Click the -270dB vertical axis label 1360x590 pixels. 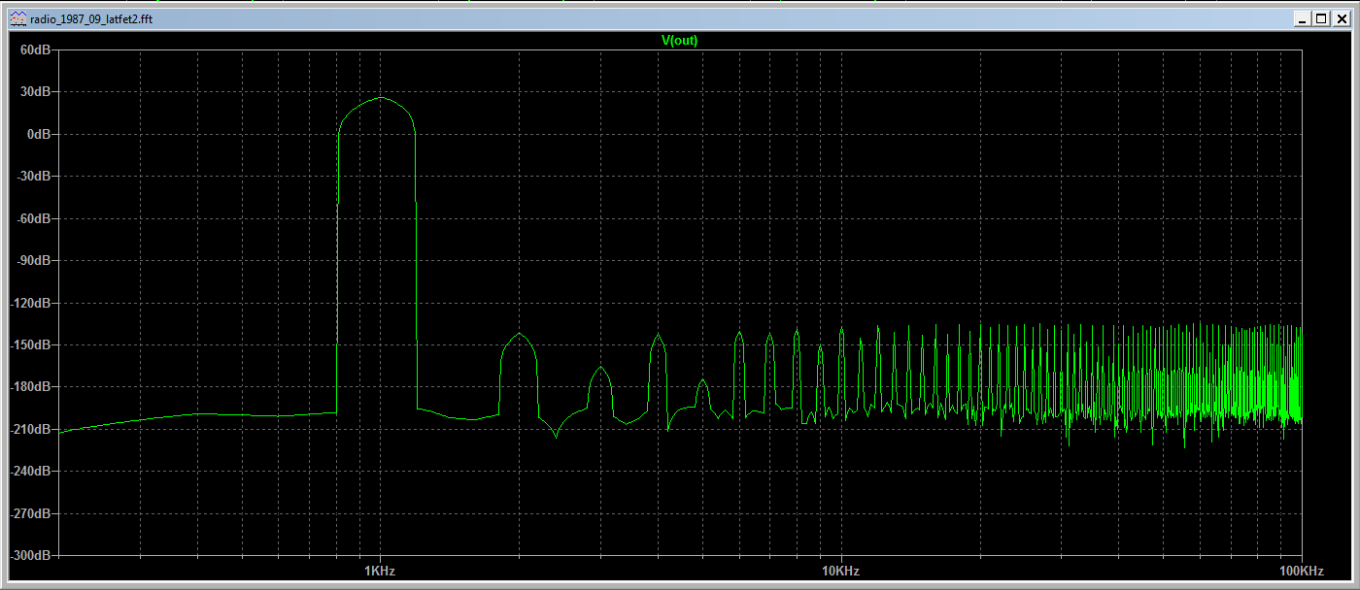(x=30, y=513)
